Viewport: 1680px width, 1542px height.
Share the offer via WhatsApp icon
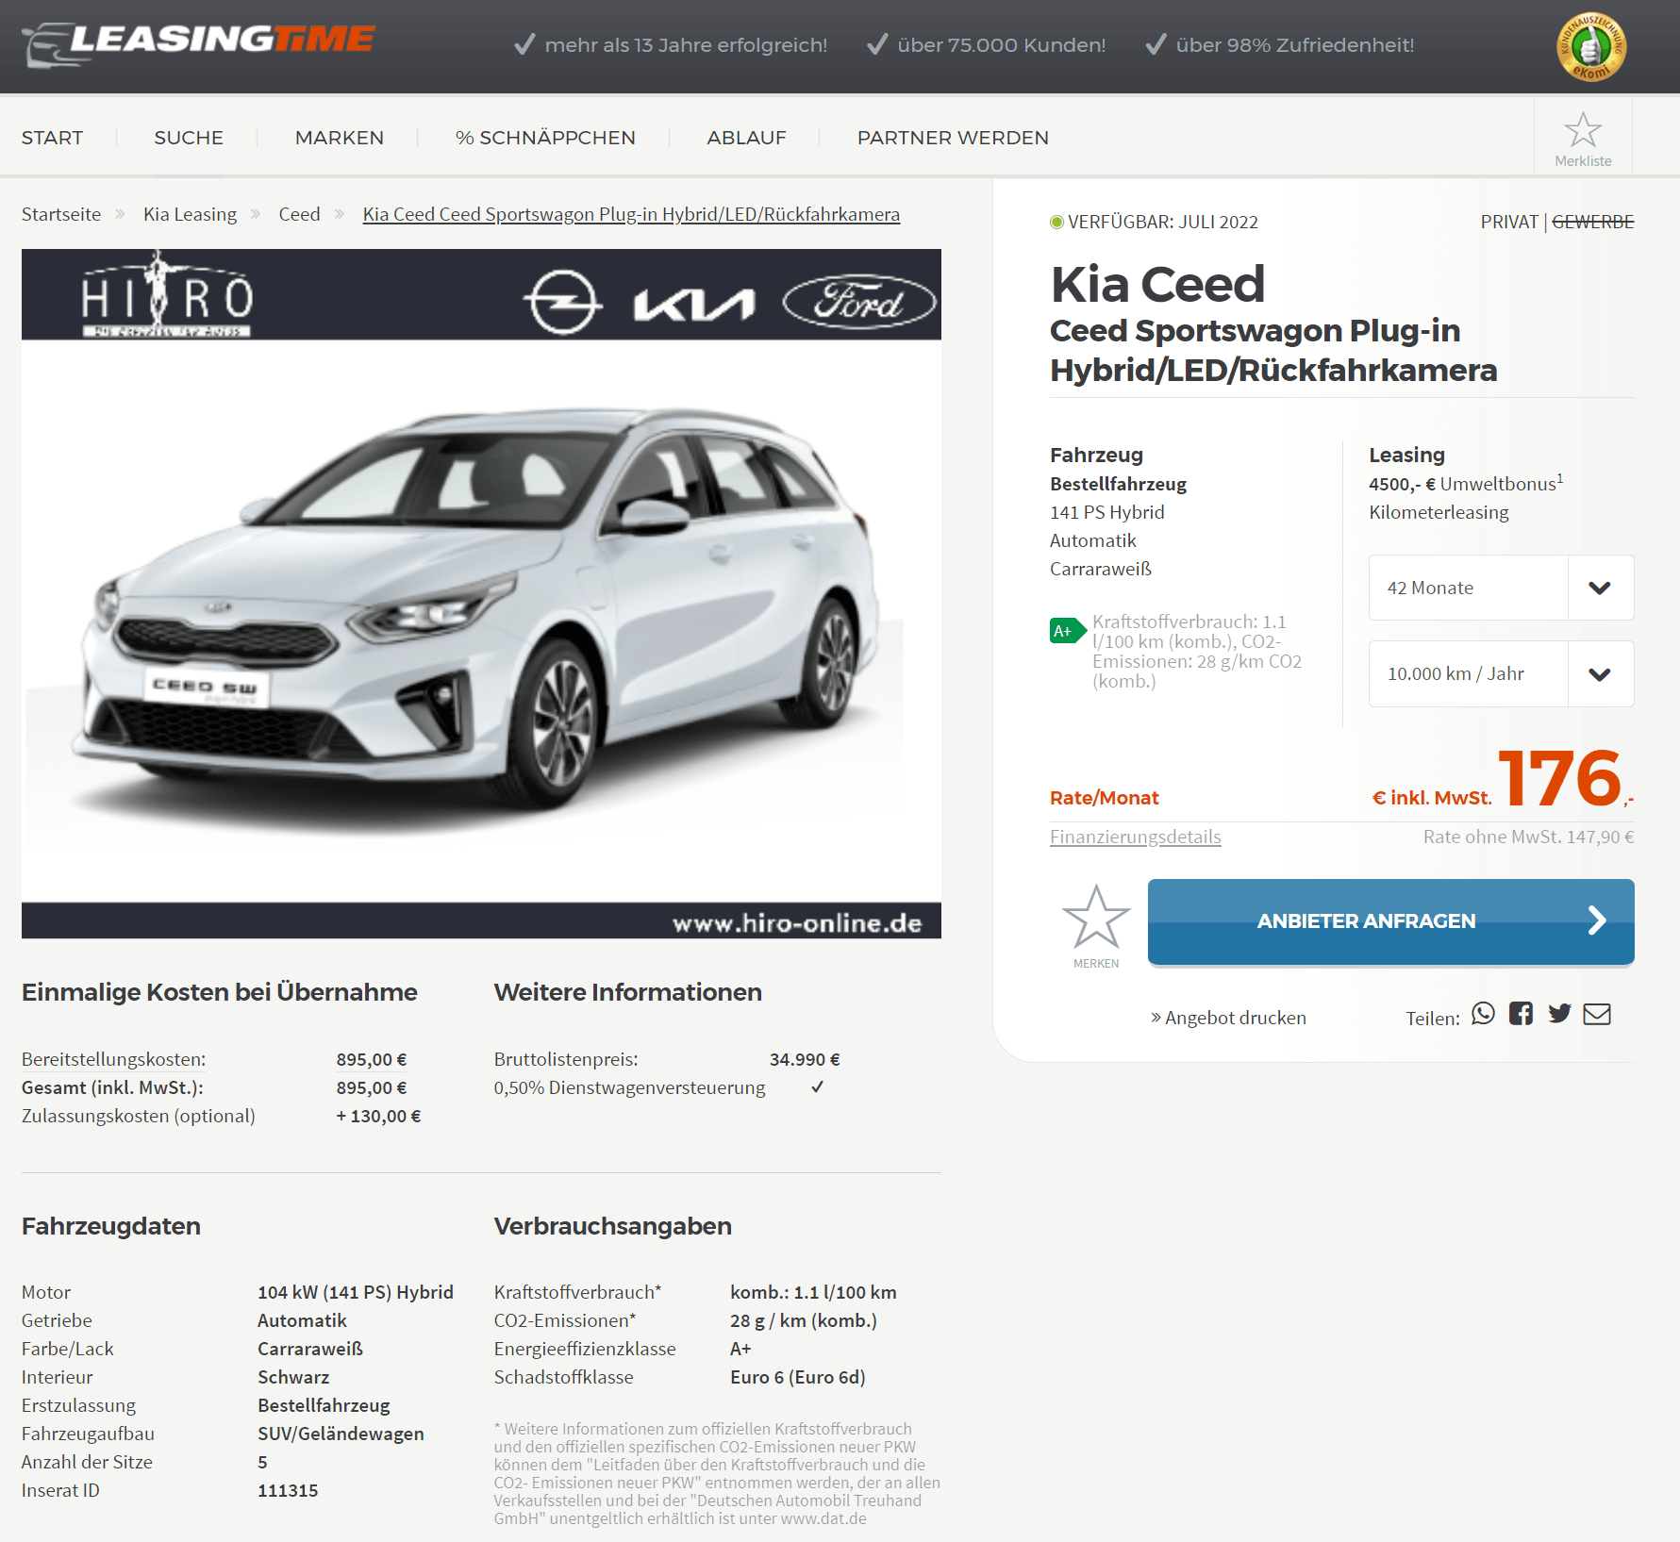click(x=1483, y=1014)
